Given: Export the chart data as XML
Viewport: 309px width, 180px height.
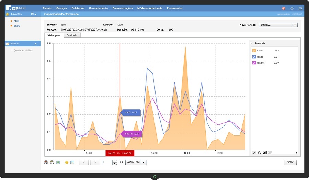Looking at the screenshot, I should (52, 162).
